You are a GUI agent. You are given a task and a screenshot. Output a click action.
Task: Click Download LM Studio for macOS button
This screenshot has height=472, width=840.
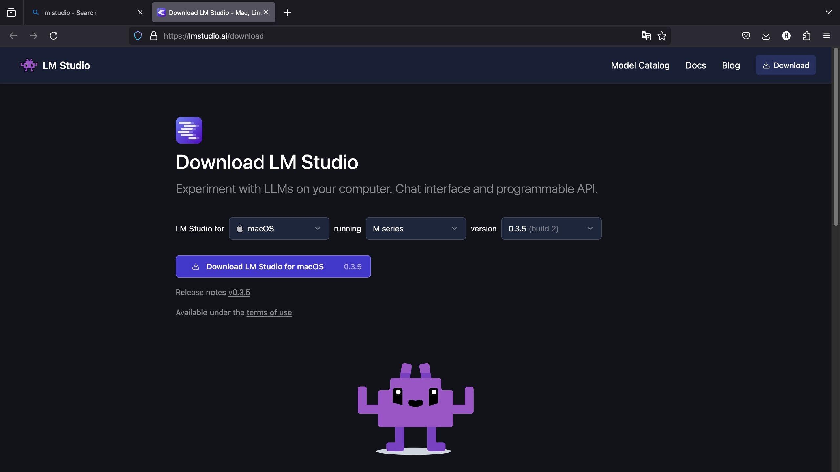273,266
